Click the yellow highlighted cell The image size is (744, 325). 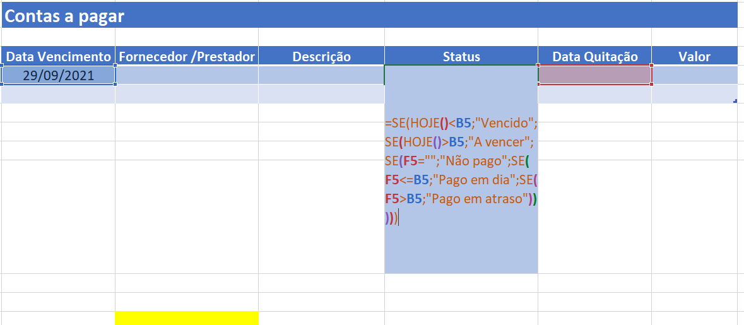pyautogui.click(x=187, y=318)
